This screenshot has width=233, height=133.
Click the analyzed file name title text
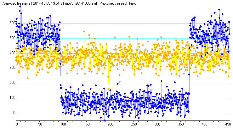click(50, 3)
